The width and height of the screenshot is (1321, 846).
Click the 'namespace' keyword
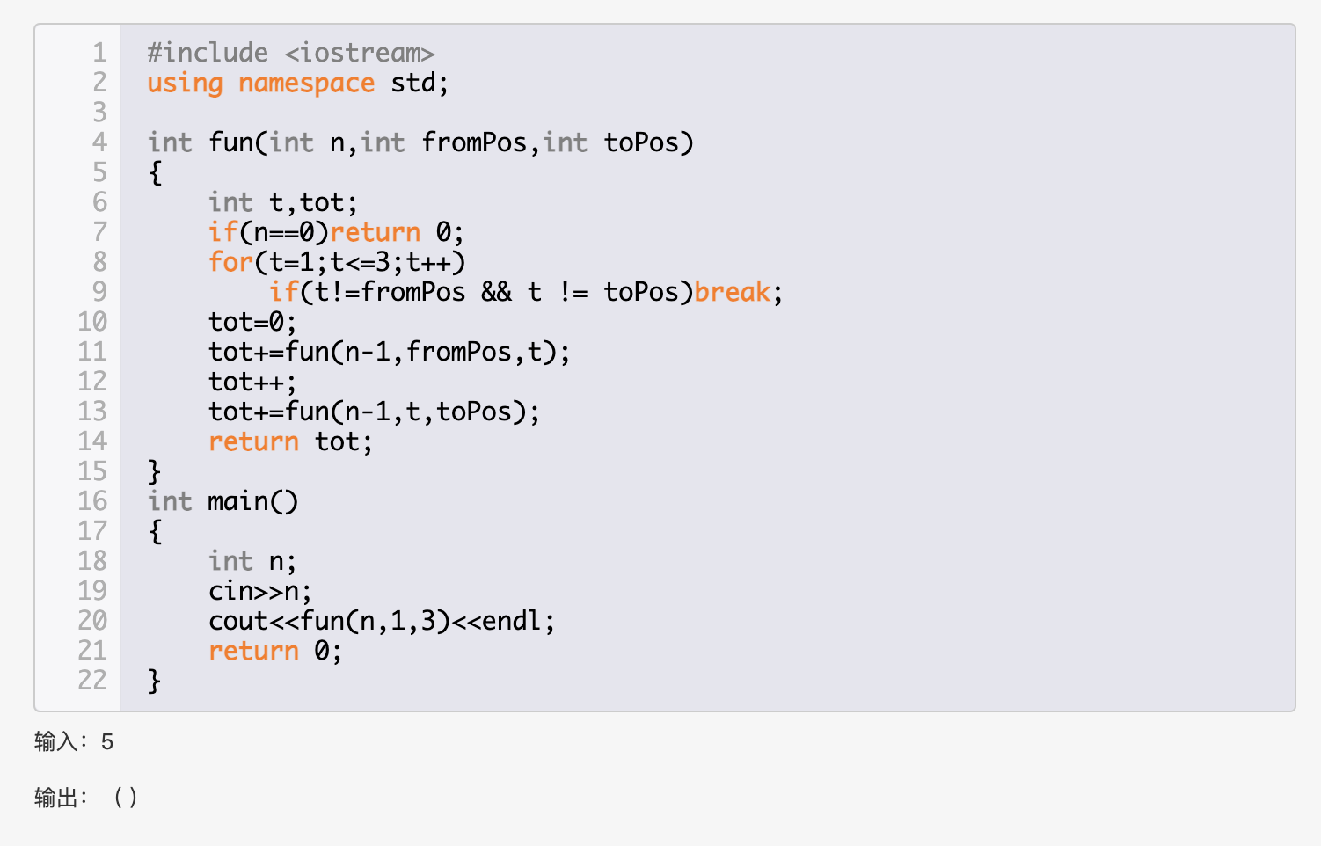coord(306,84)
